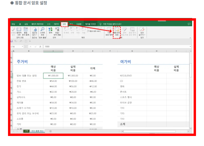Click the comments speech-bubble icon at top right

click(x=189, y=24)
